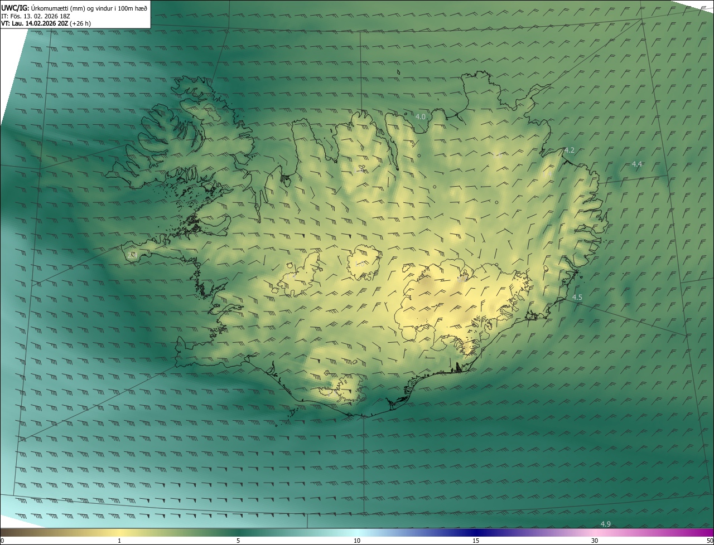Click the 10 tick on the color scale
This screenshot has width=714, height=545.
[357, 541]
